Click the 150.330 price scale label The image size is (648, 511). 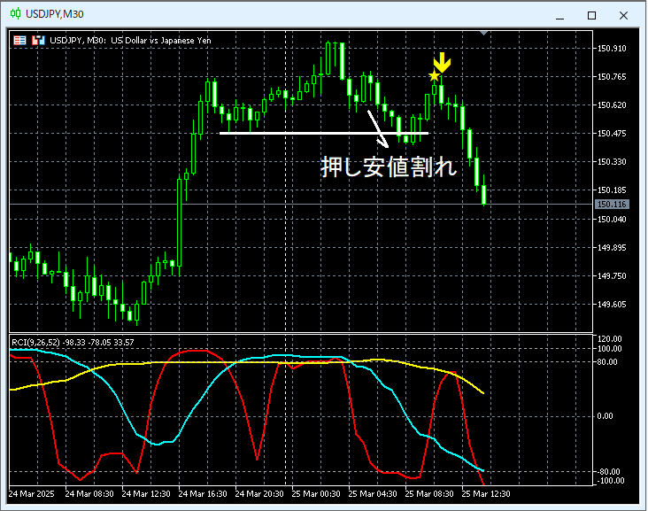point(612,162)
